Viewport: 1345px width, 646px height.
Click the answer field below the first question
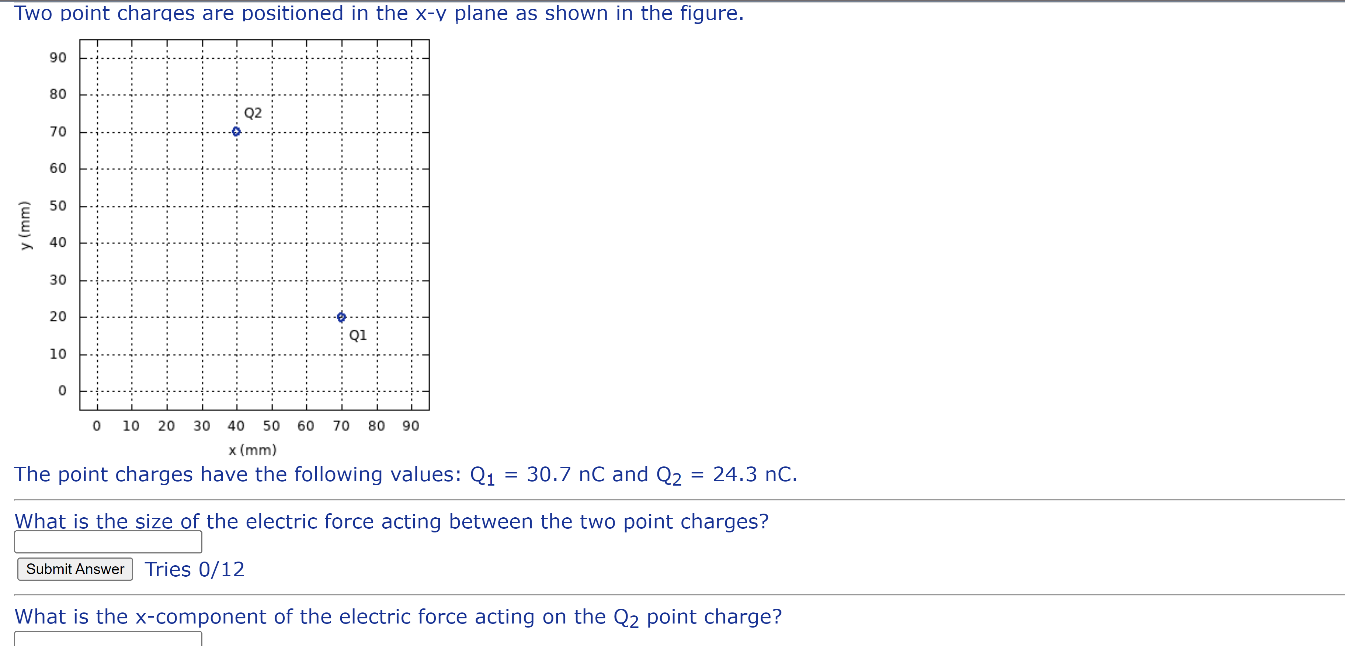[x=108, y=542]
